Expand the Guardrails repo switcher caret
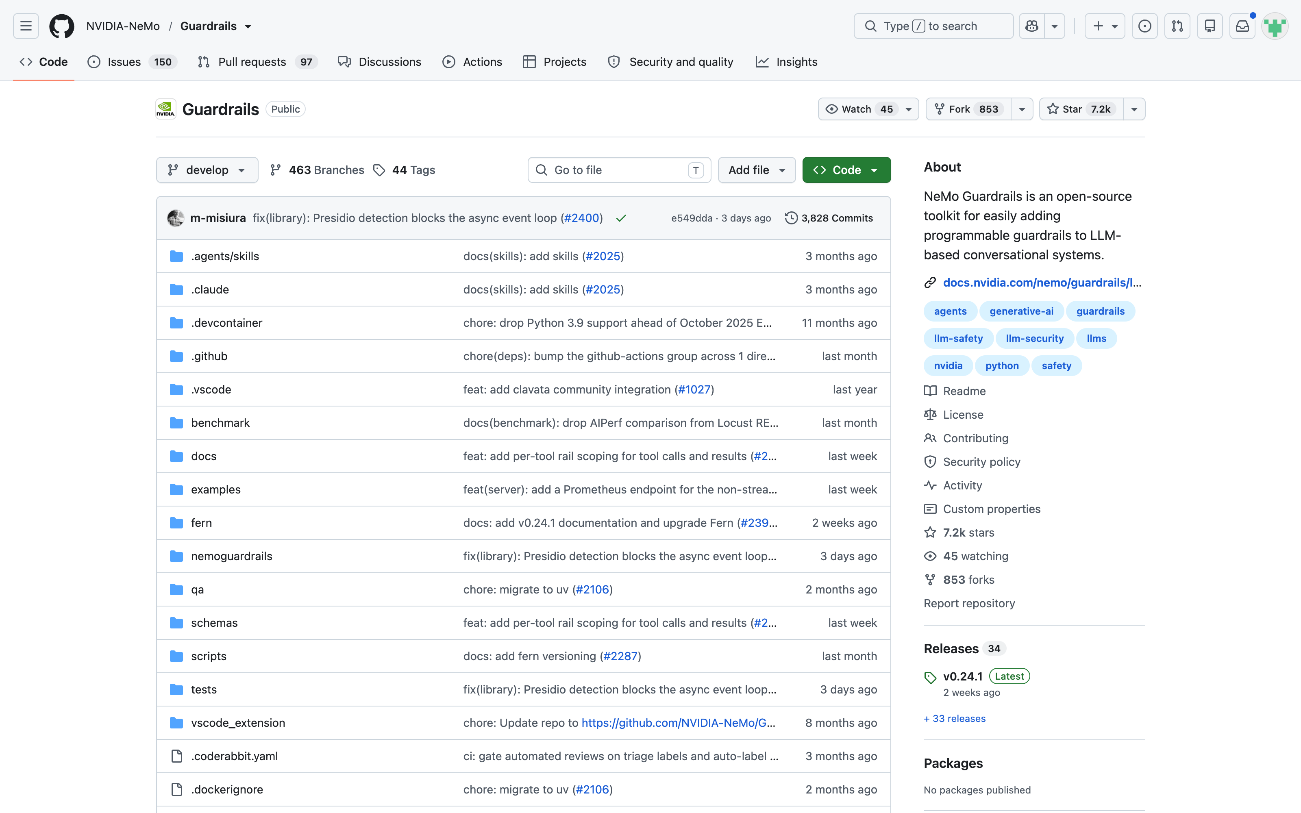The image size is (1301, 813). coord(248,26)
